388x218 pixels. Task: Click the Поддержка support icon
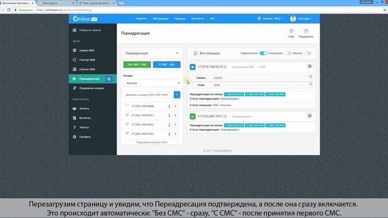point(306,31)
